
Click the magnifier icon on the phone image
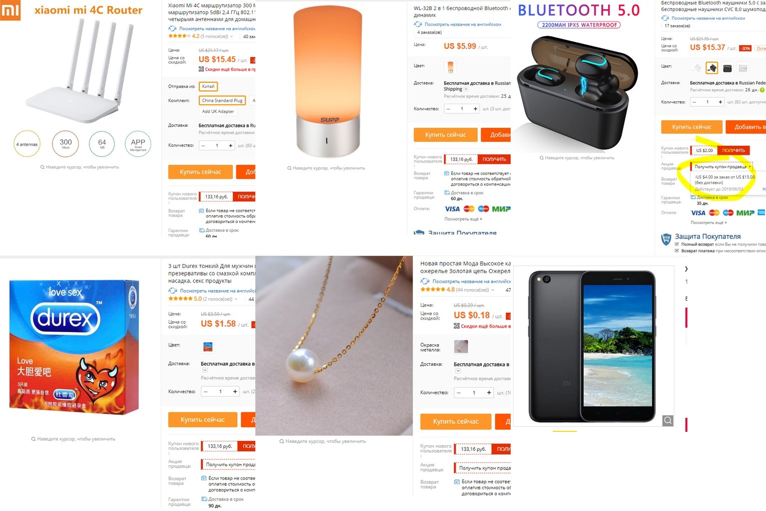coord(668,420)
